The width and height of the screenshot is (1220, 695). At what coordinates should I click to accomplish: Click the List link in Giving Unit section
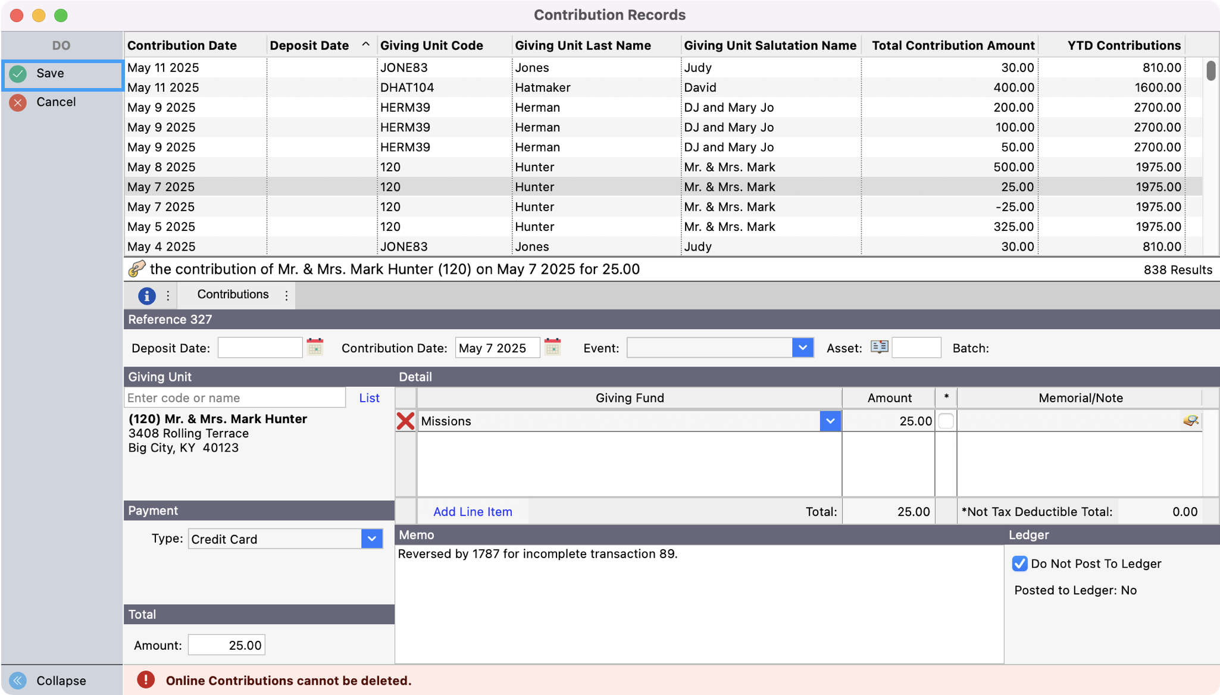[x=369, y=397]
